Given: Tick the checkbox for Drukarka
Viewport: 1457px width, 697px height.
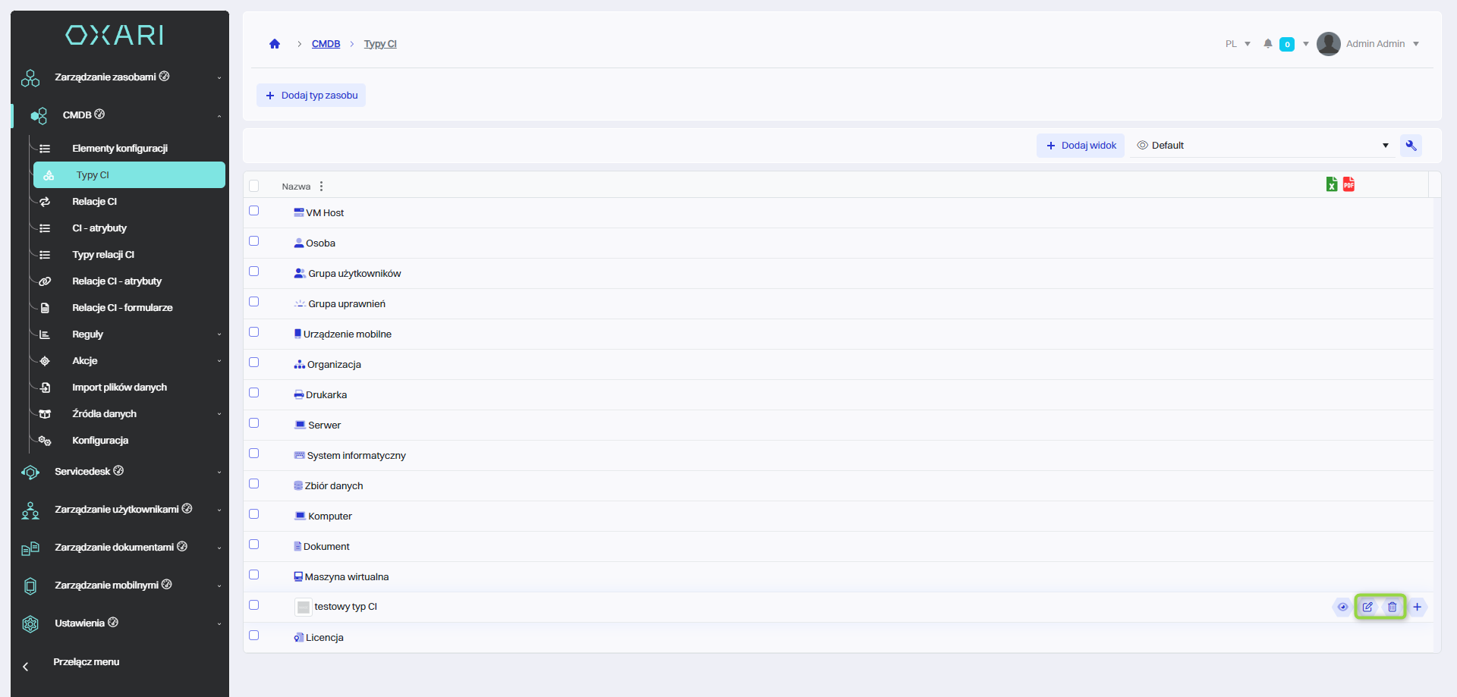Looking at the screenshot, I should coord(254,393).
